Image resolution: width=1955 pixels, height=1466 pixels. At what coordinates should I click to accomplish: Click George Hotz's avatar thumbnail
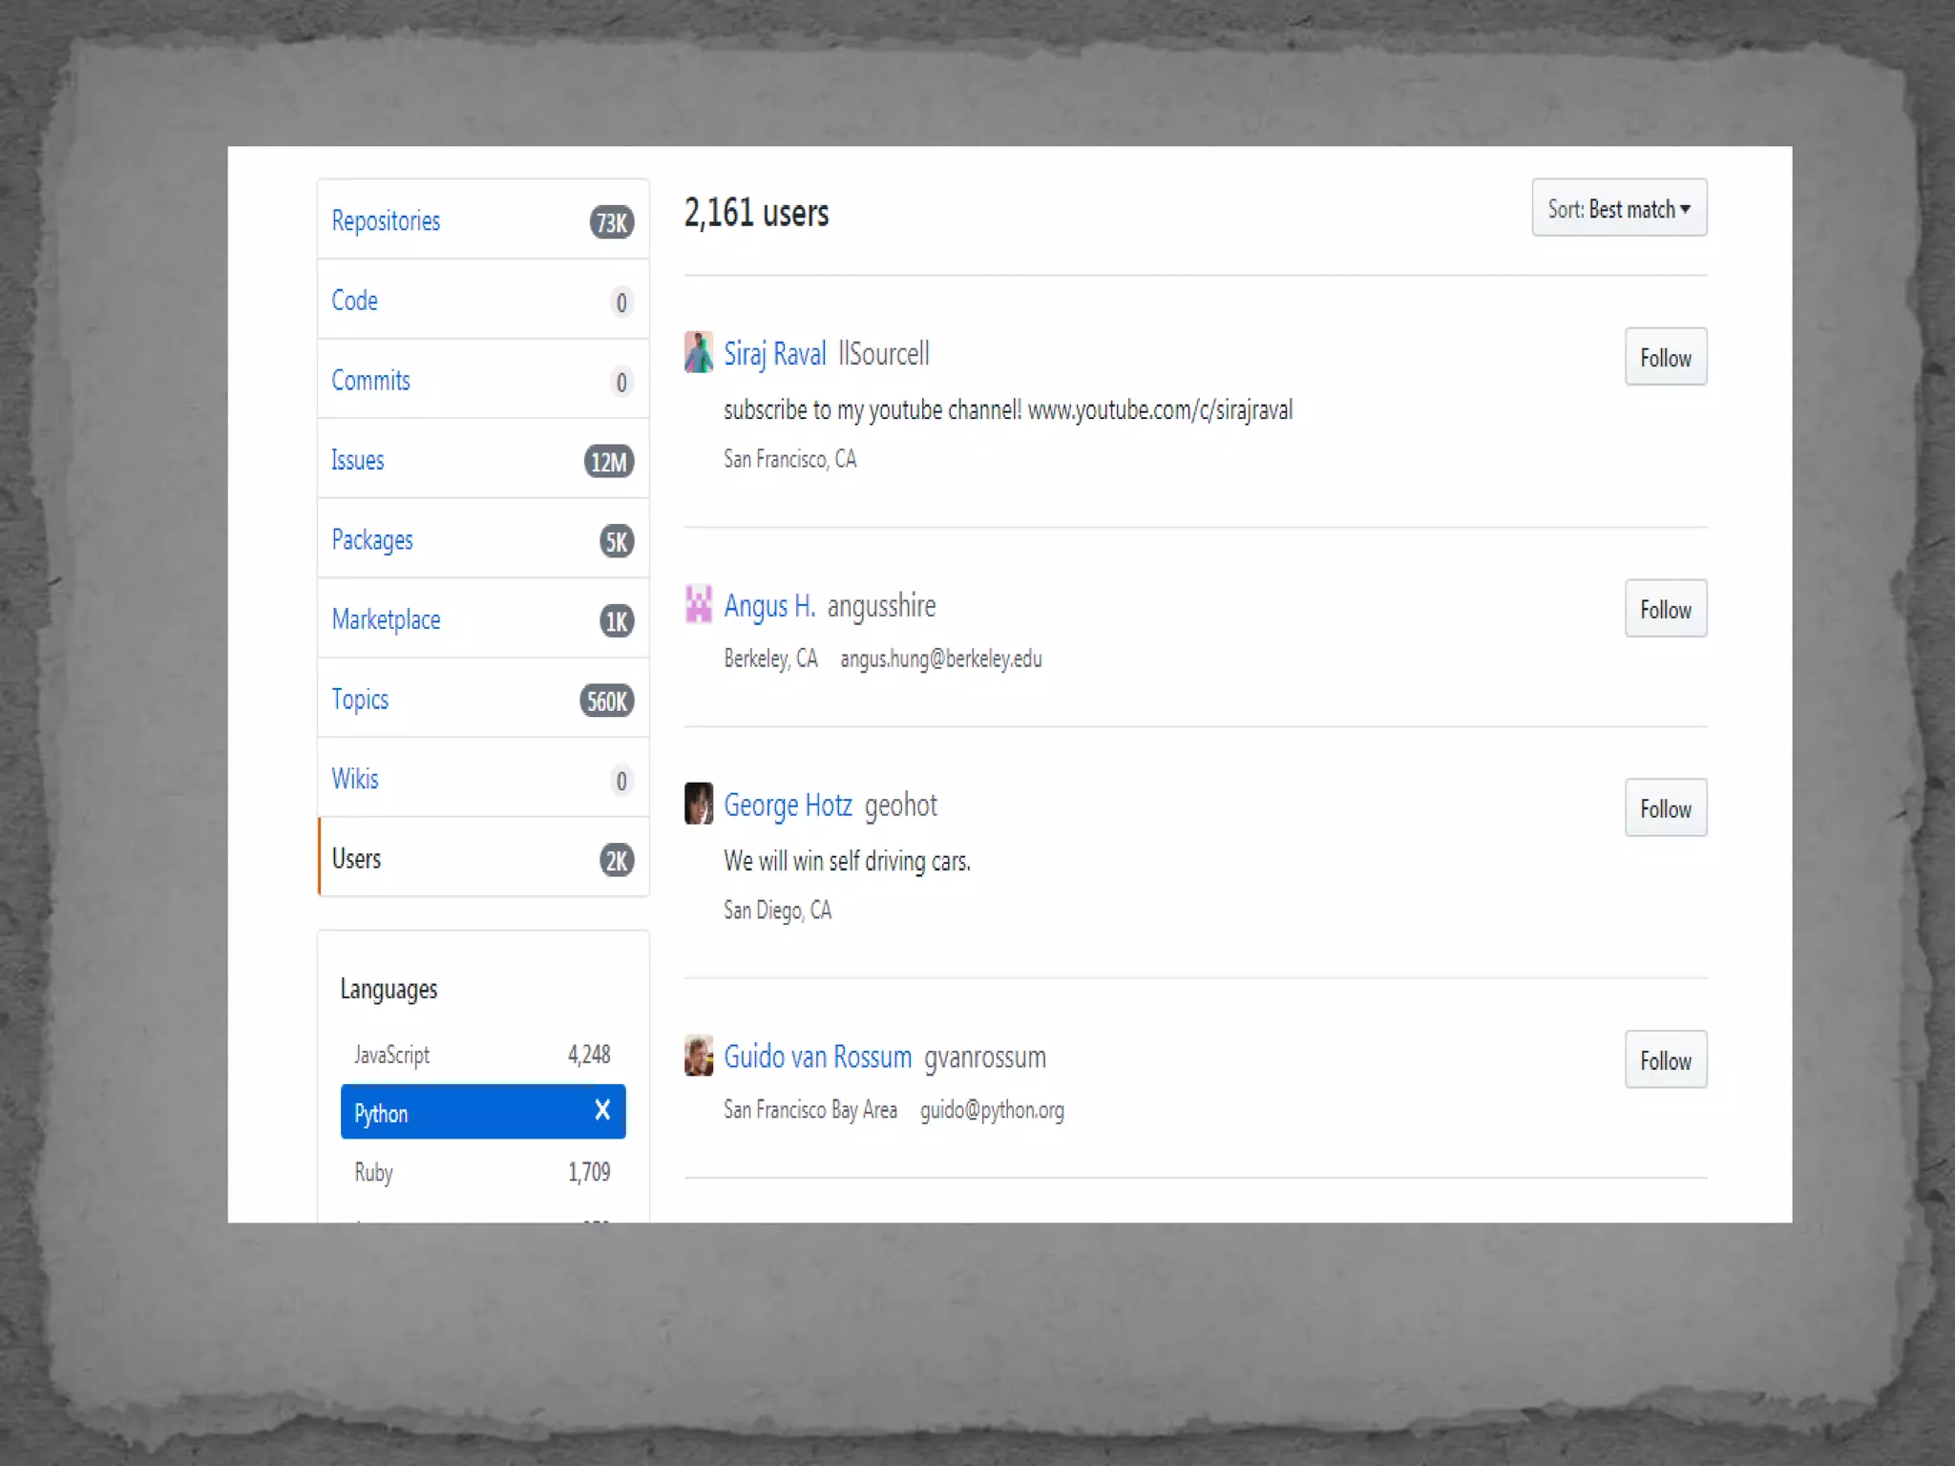(698, 804)
